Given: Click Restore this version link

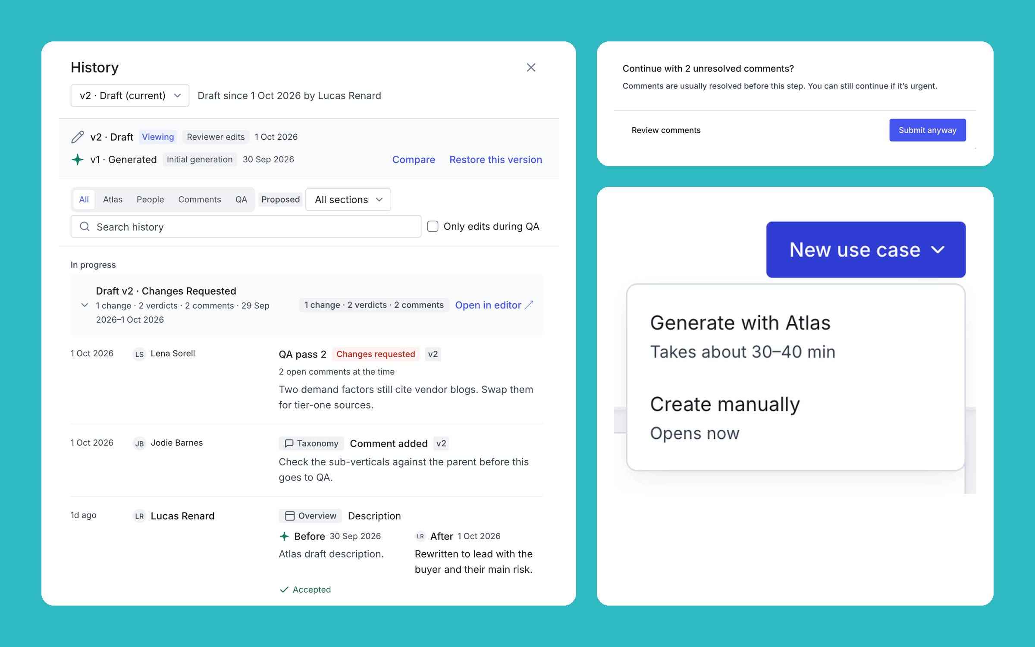Looking at the screenshot, I should pyautogui.click(x=496, y=160).
